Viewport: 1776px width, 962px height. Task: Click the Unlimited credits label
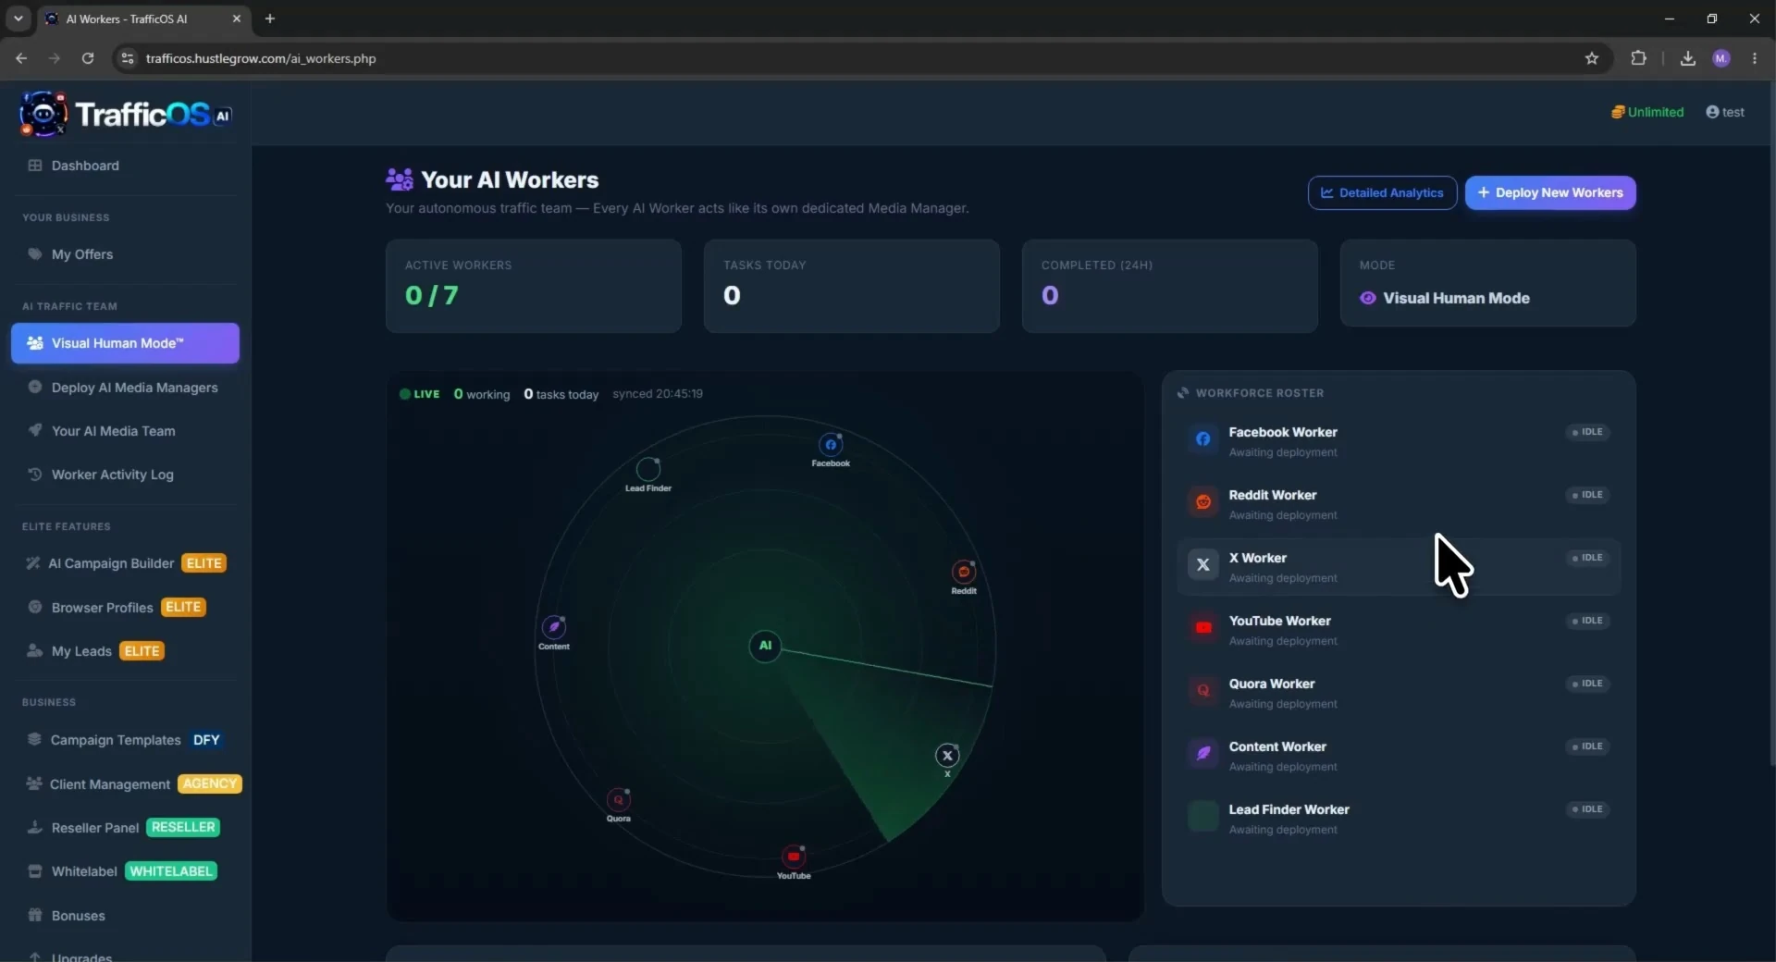click(1647, 112)
